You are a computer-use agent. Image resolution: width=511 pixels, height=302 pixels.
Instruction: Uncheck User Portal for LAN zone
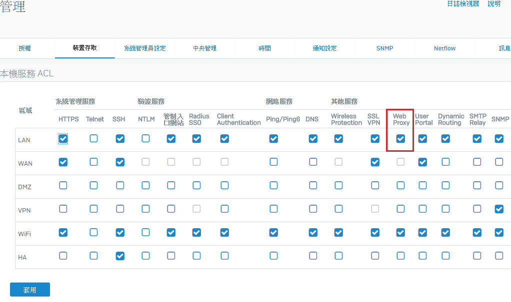[422, 139]
